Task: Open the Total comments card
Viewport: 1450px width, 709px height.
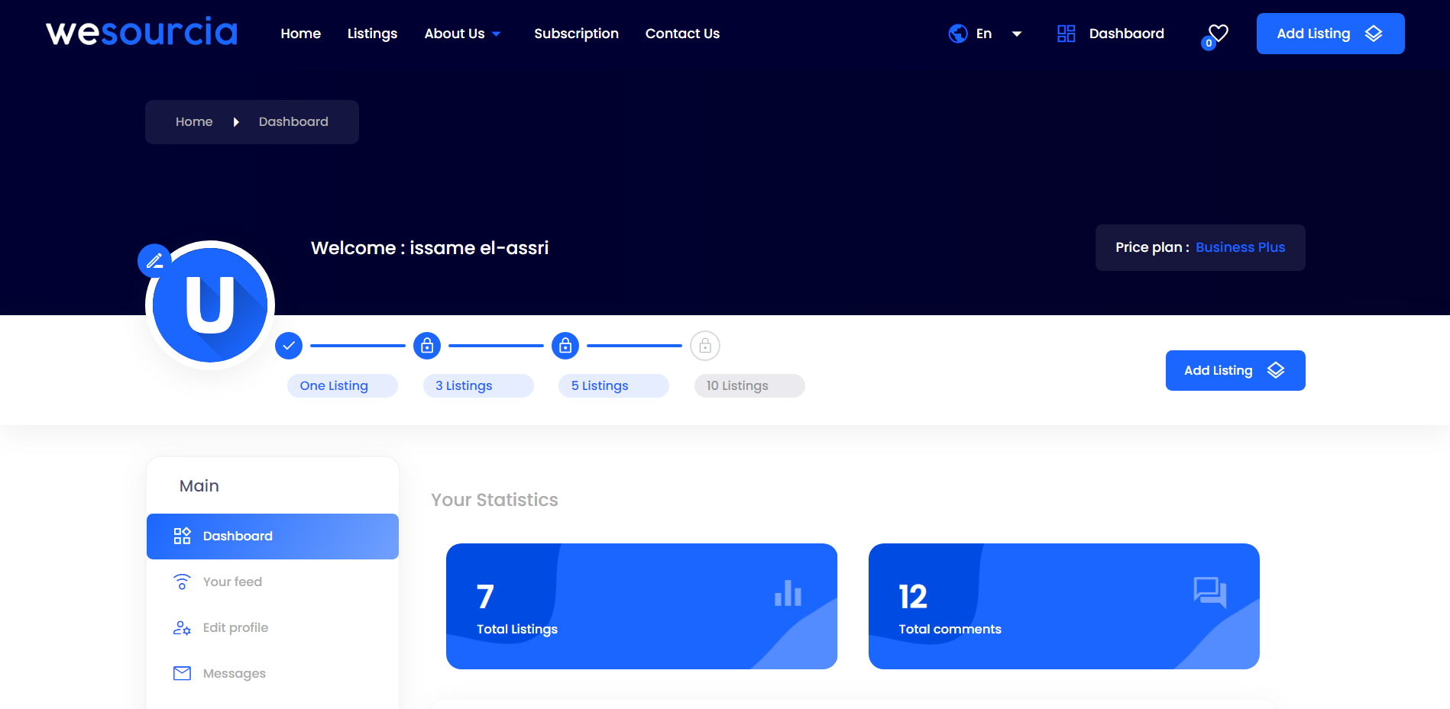Action: point(1064,607)
